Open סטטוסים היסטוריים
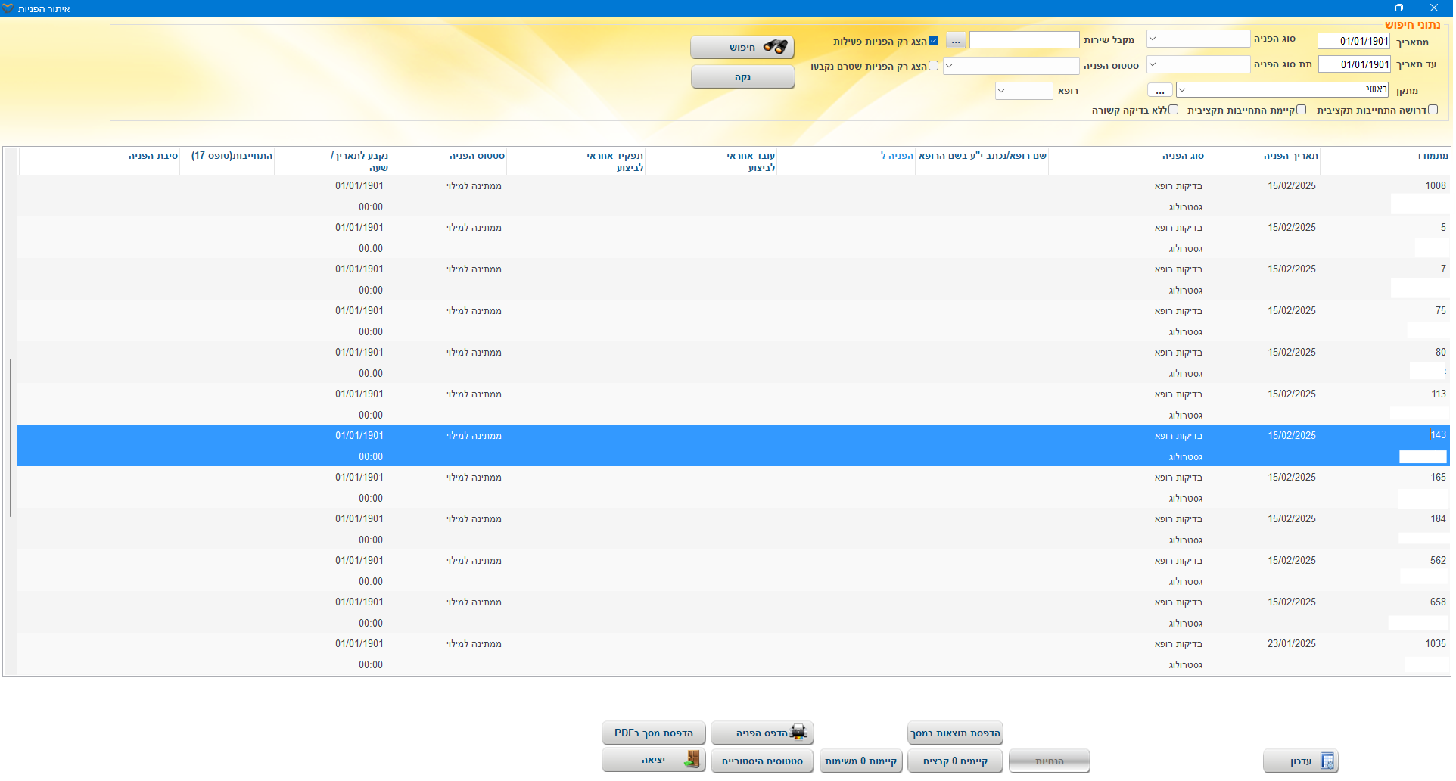Screen dimensions: 1456x781 point(762,761)
